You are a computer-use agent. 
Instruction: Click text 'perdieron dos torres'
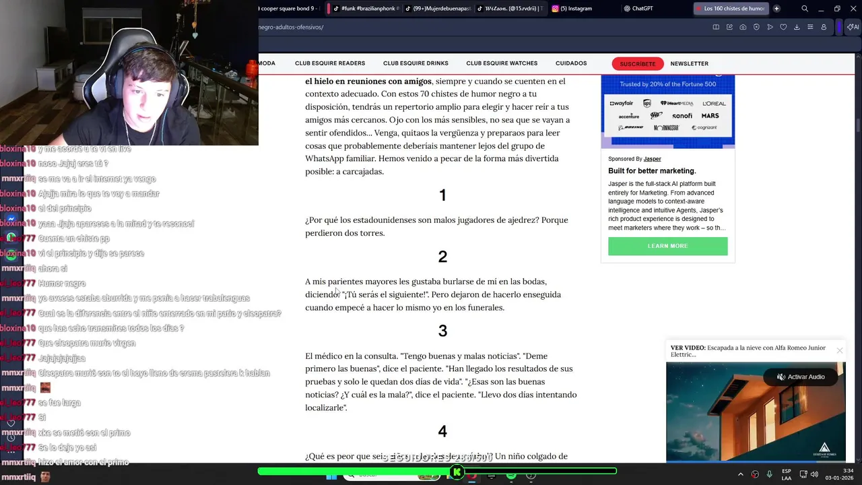(x=345, y=233)
